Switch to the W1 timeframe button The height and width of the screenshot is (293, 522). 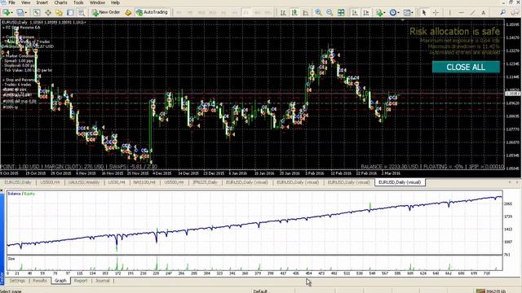point(258,12)
